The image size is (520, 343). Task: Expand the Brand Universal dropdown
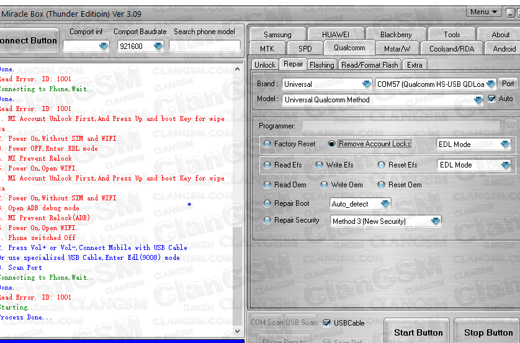(x=366, y=84)
